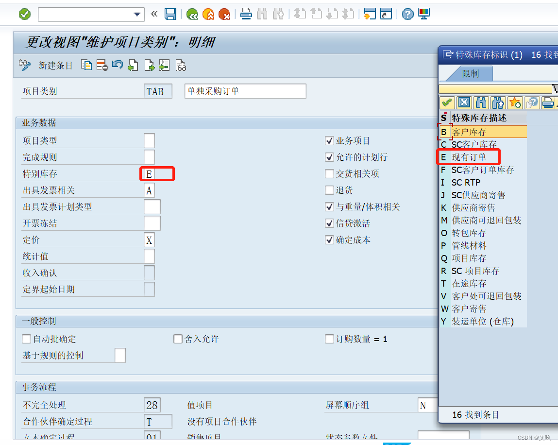Click the 新建条目 button
Screen dimensions: 558x445
click(55, 65)
